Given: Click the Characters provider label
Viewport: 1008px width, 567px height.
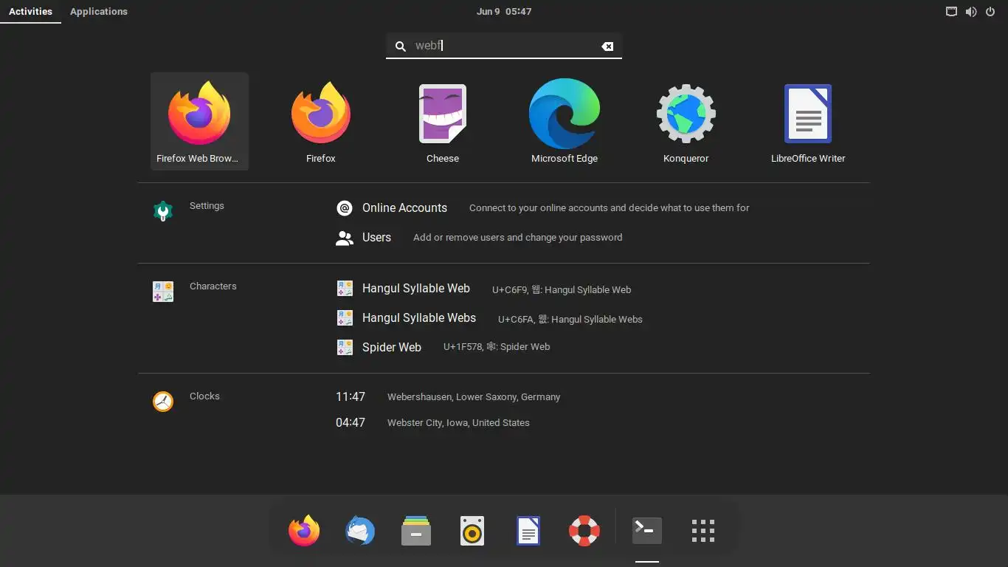Looking at the screenshot, I should 213,286.
